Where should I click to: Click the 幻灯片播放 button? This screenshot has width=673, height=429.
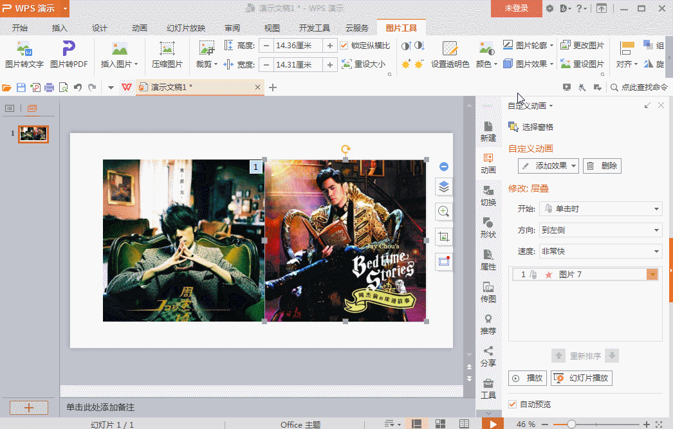click(582, 378)
